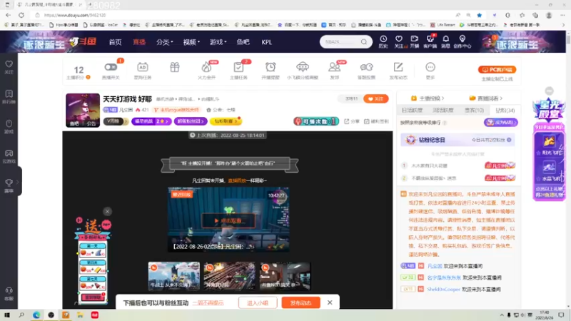Screen dimensions: 571x321
Task: Open 关注 heart icon in header
Action: pos(399,41)
